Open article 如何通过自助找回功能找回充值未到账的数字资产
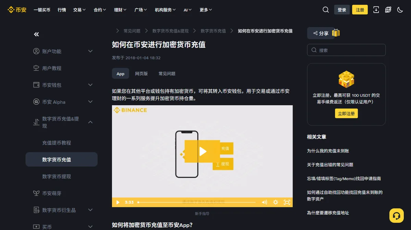The height and width of the screenshot is (230, 411). [x=345, y=195]
